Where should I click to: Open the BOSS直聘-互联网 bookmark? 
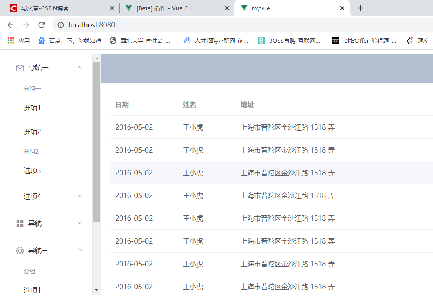click(x=289, y=41)
